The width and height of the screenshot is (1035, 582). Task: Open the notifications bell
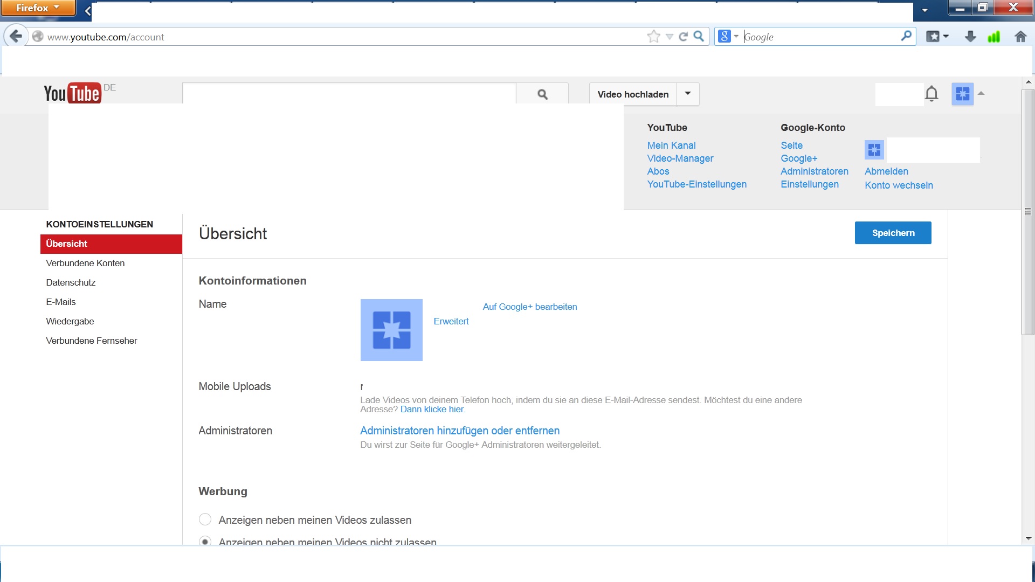(931, 94)
